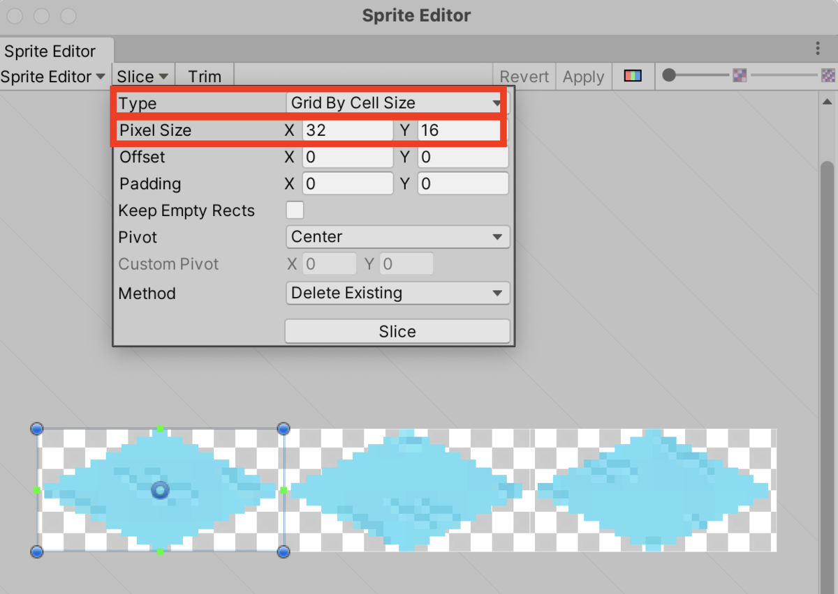Image resolution: width=838 pixels, height=594 pixels.
Task: Click the scroll up arrow at top right
Action: click(828, 102)
